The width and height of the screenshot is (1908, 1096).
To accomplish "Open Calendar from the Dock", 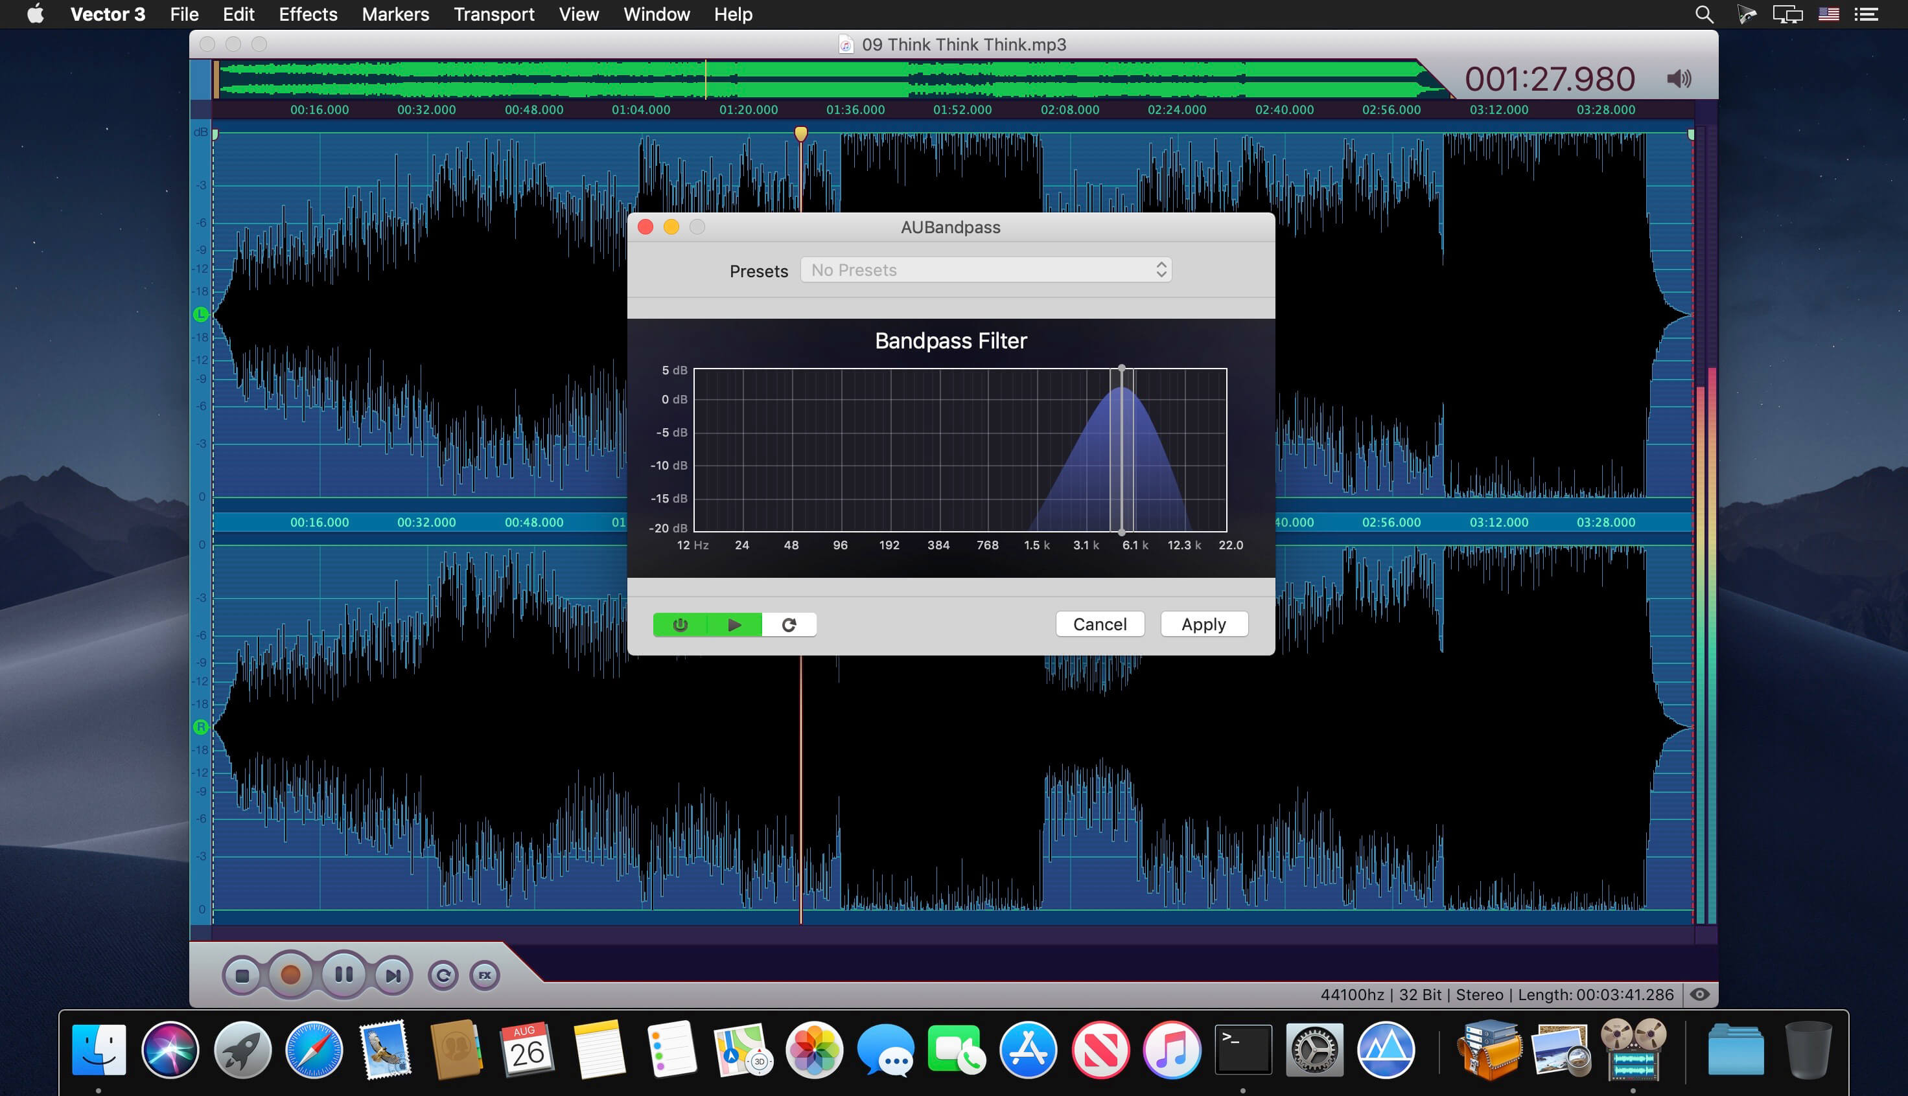I will [x=527, y=1049].
